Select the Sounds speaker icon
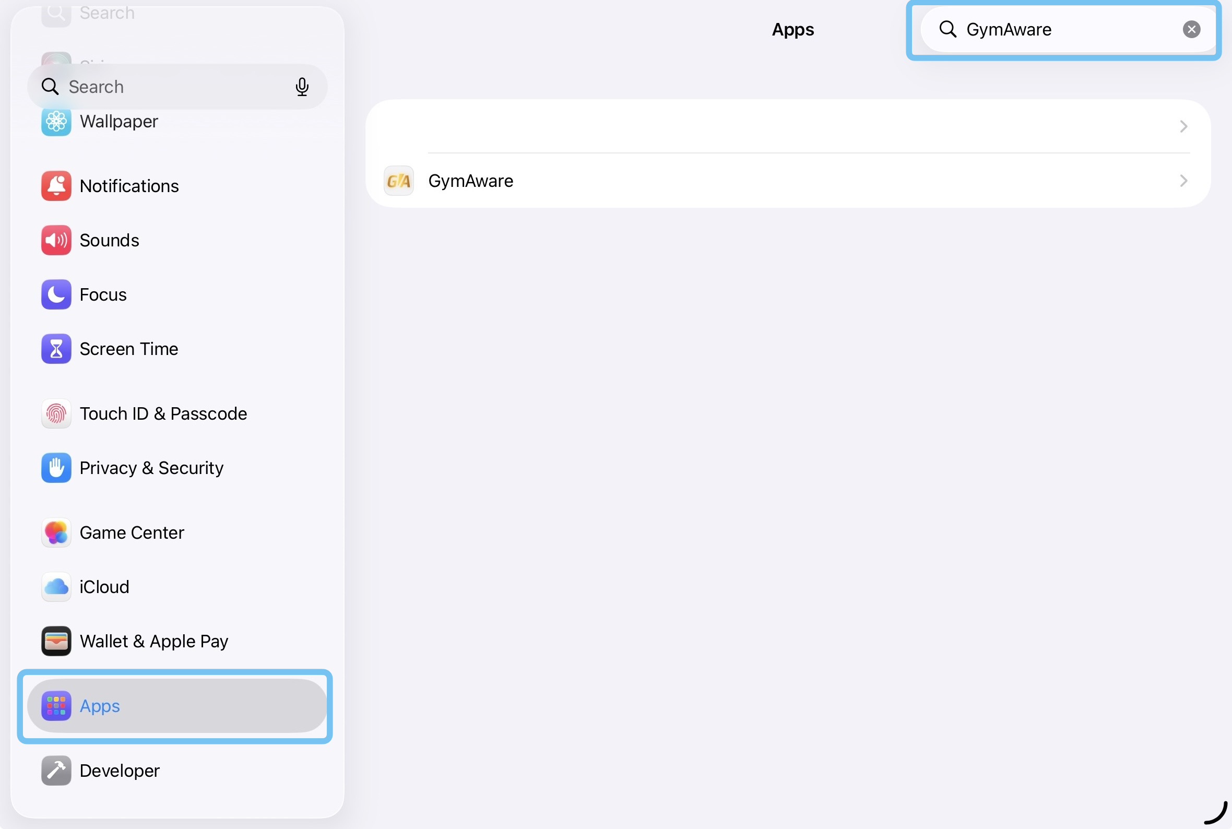1232x829 pixels. tap(56, 241)
